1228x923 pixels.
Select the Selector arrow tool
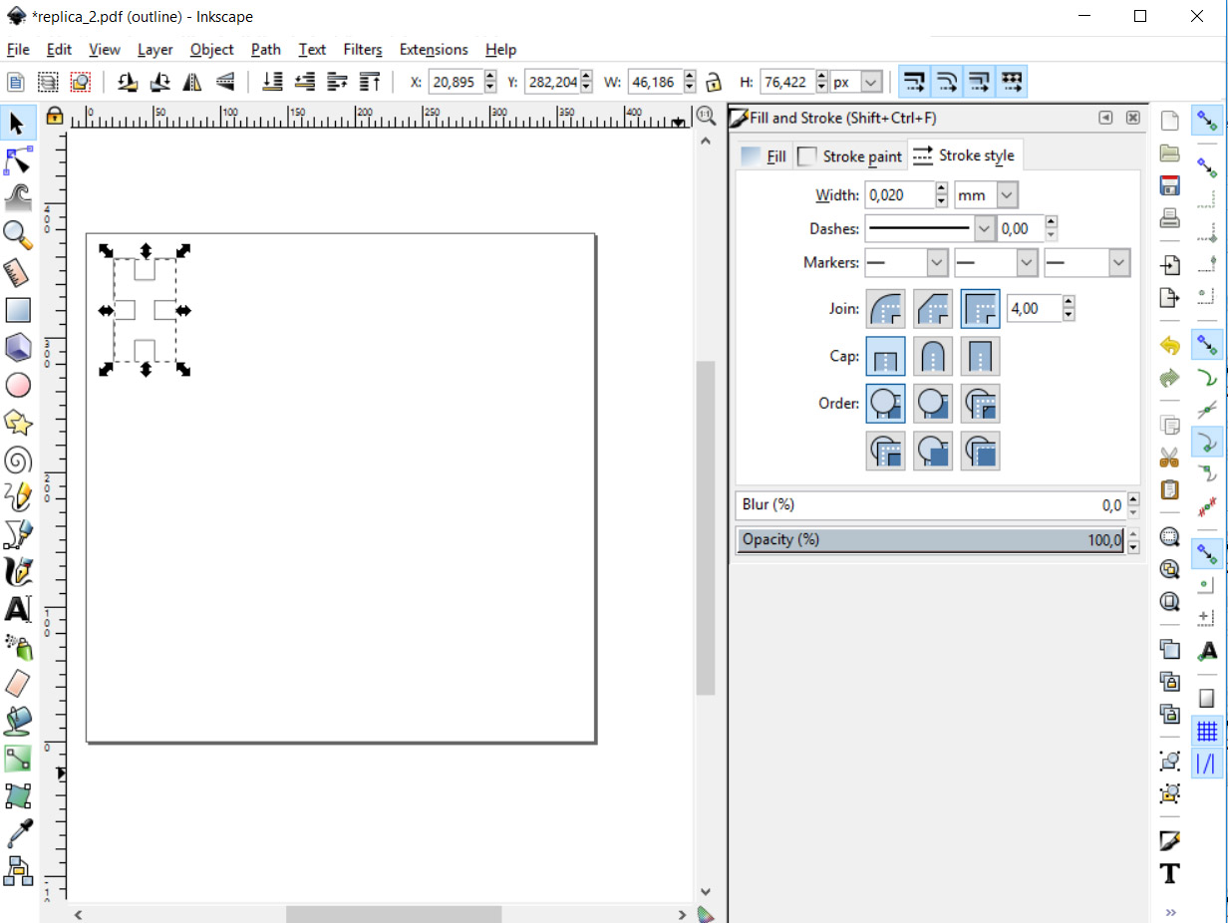[18, 124]
